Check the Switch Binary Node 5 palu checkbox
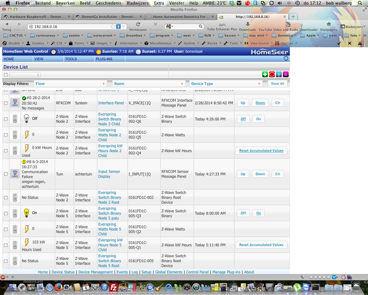Image resolution: width=368 pixels, height=295 pixels. 6,214
